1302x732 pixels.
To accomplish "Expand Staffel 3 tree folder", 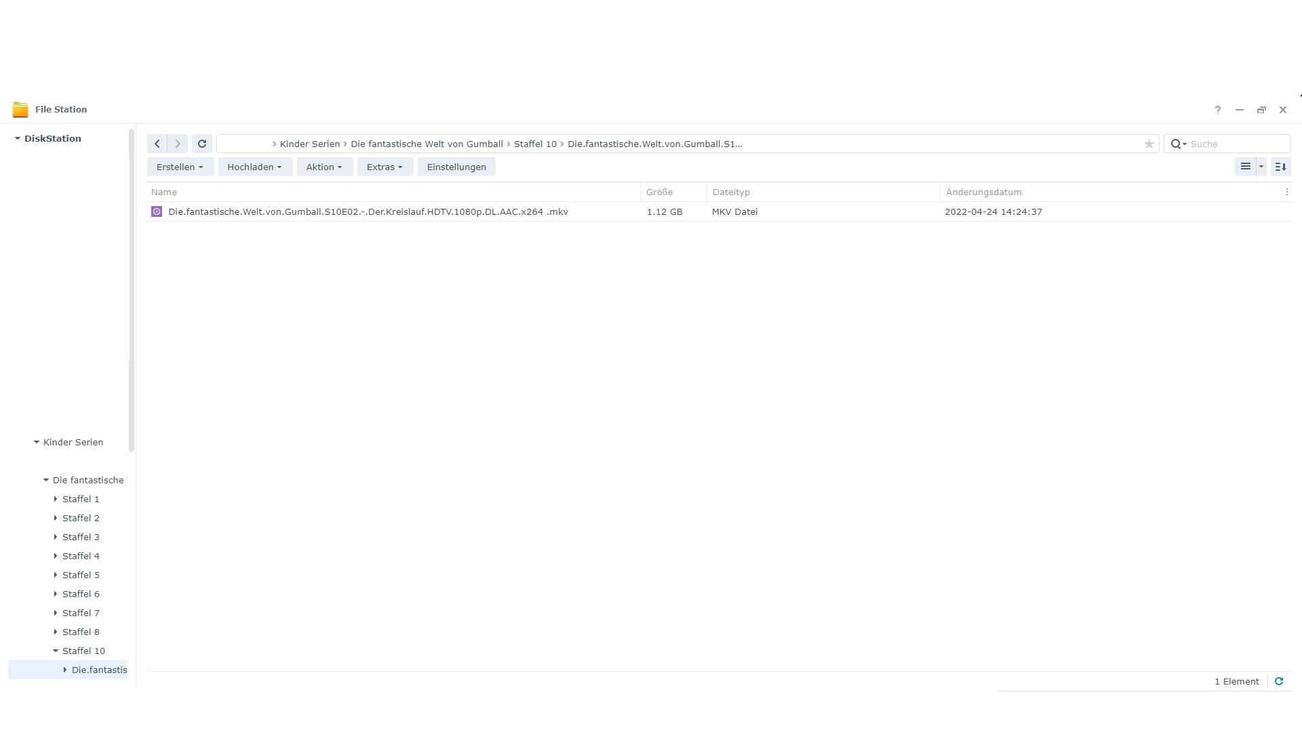I will 56,537.
